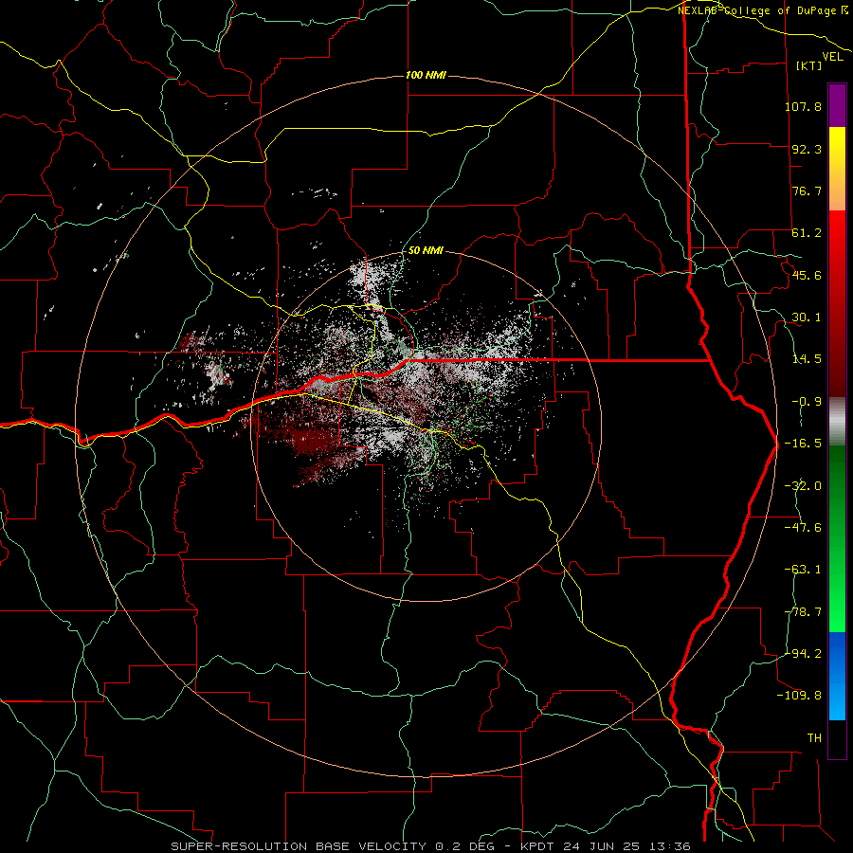Click the blue segment of color bar
Image resolution: width=853 pixels, height=853 pixels.
(x=837, y=676)
